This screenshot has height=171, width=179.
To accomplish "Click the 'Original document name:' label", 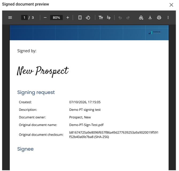I will coord(38,125).
